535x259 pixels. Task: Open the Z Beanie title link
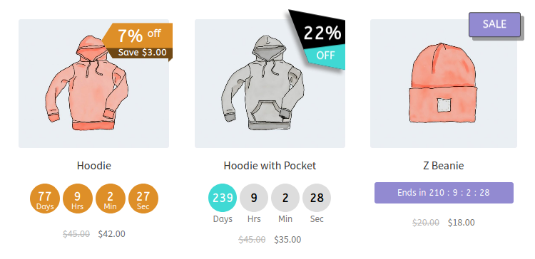[444, 166]
